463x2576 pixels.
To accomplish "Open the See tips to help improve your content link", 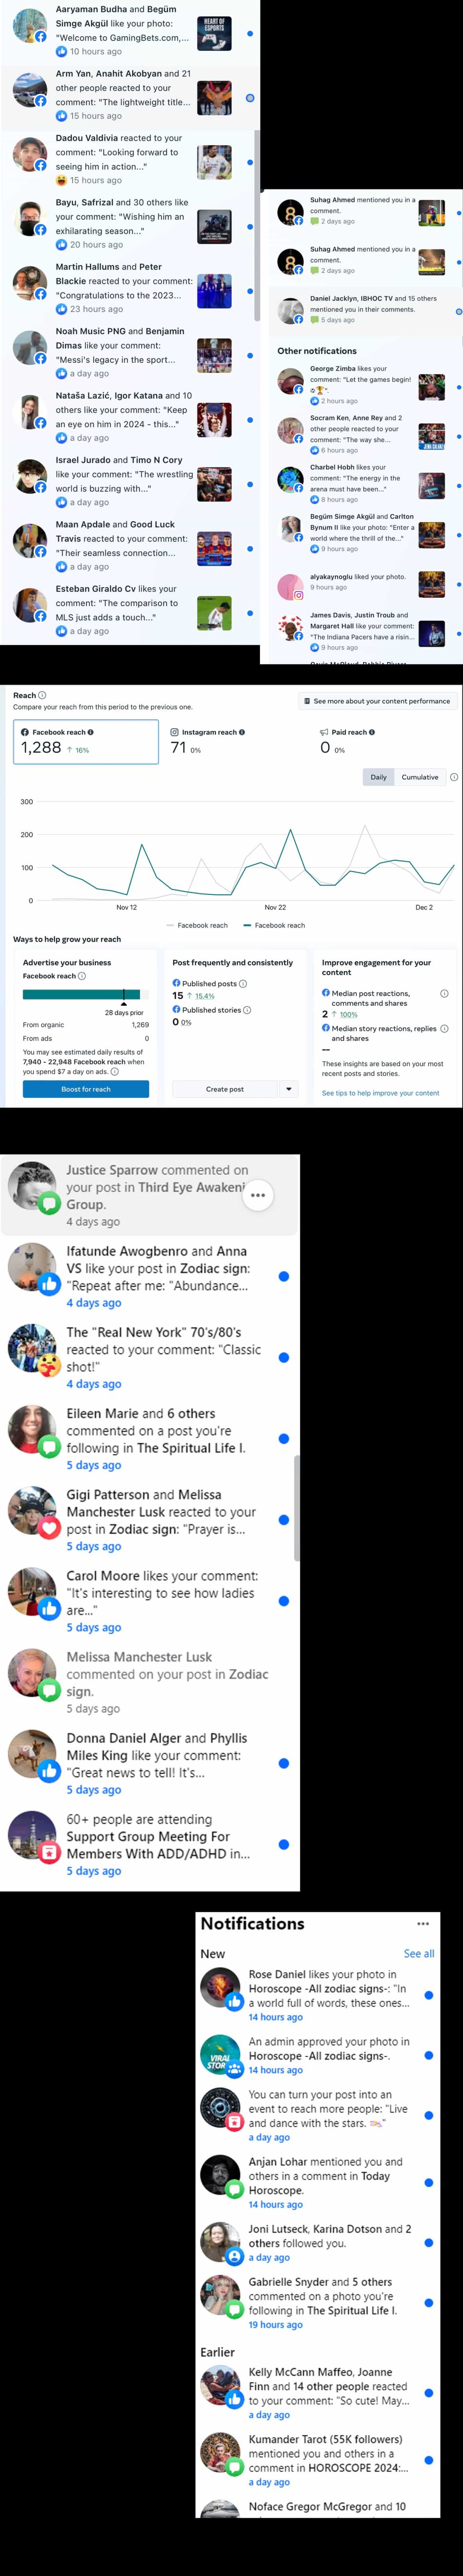I will tap(380, 1093).
